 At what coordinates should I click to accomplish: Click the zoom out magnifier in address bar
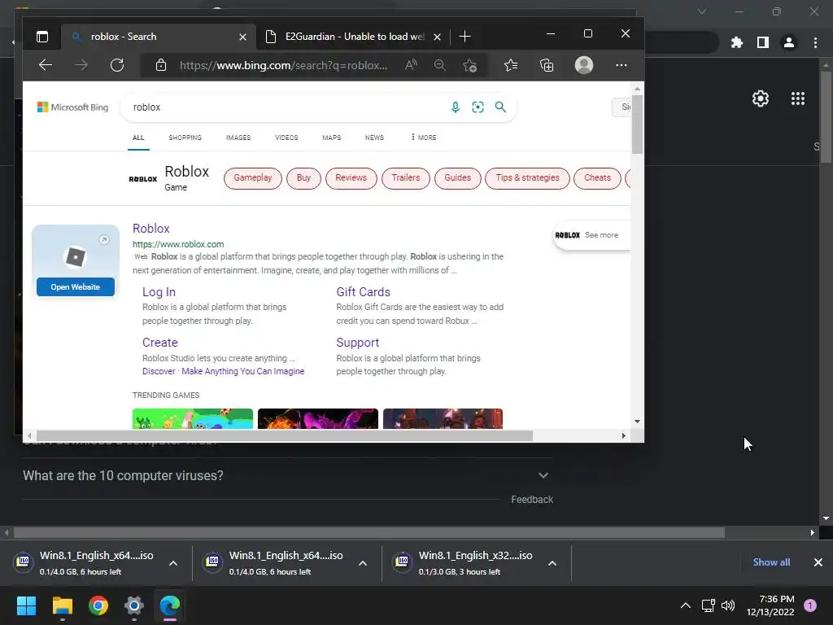point(440,65)
